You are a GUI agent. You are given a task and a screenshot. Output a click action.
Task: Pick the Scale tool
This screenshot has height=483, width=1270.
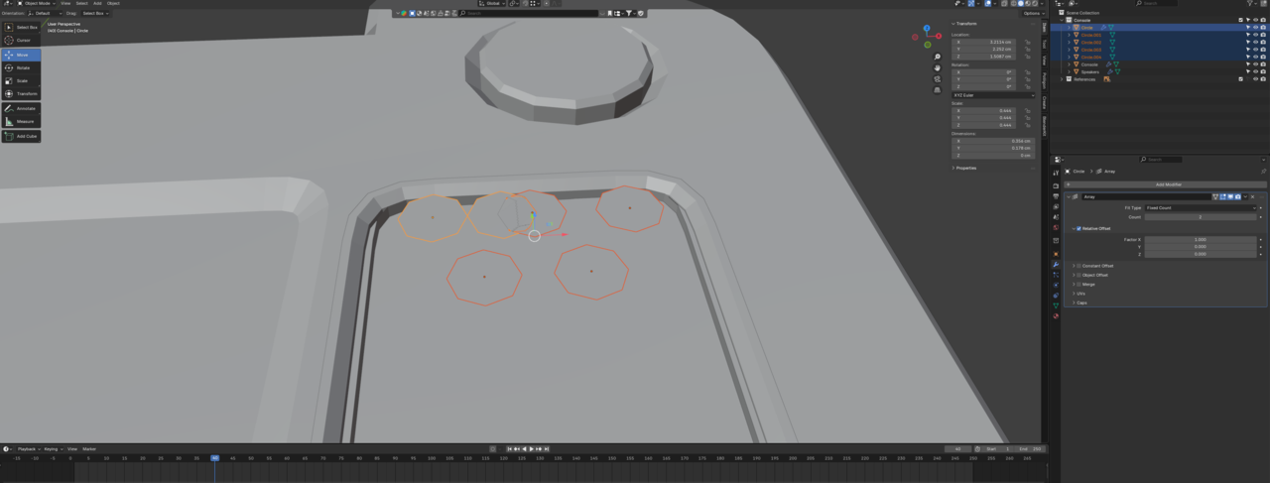click(21, 80)
